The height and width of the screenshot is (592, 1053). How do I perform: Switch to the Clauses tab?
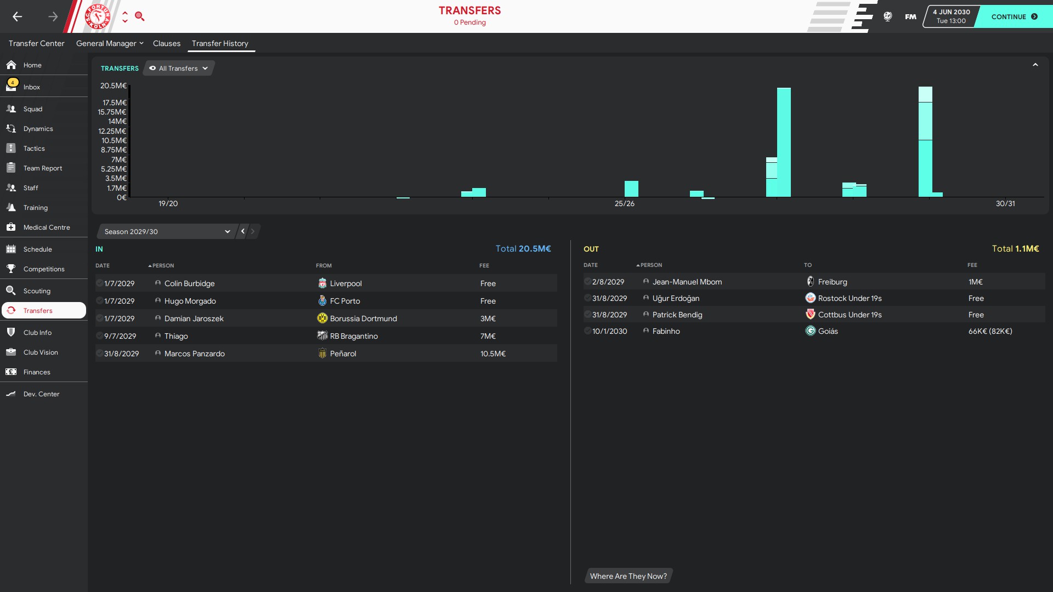pyautogui.click(x=166, y=43)
